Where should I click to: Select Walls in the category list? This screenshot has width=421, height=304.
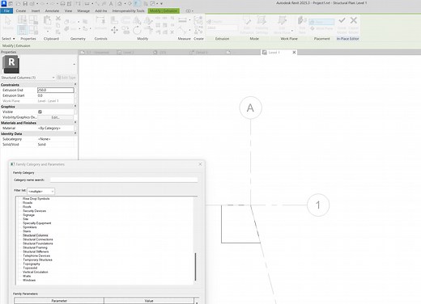(x=27, y=276)
